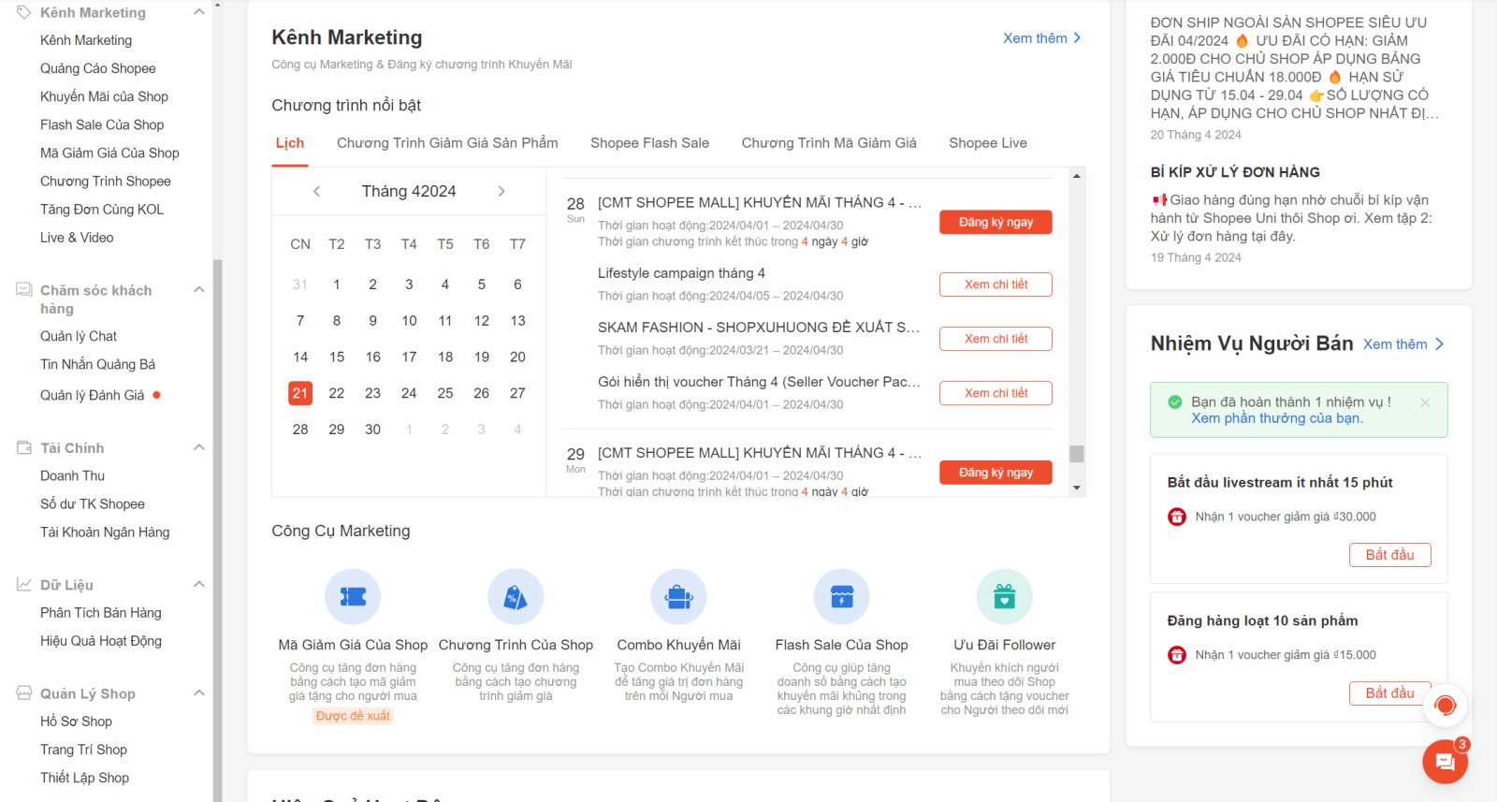Click the Ưu Đãi Follower title text
This screenshot has width=1497, height=802.
pos(1004,645)
